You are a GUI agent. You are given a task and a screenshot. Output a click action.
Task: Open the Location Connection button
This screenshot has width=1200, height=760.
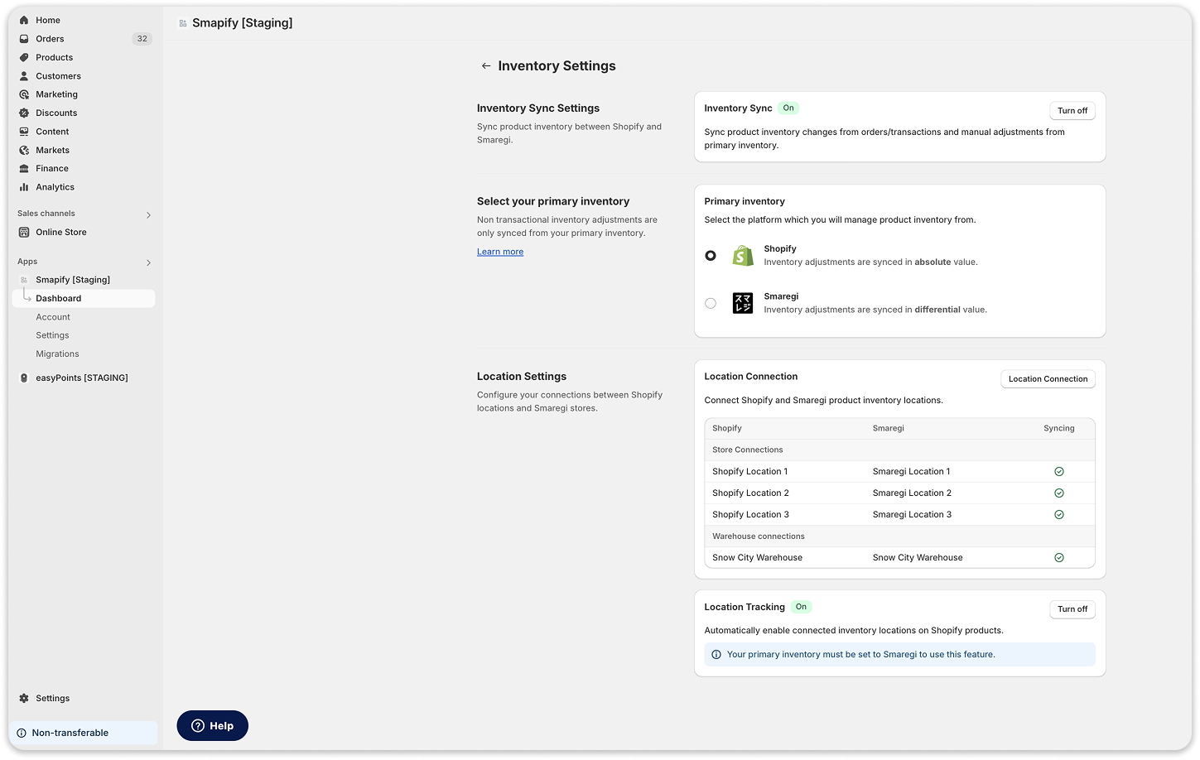pos(1048,379)
